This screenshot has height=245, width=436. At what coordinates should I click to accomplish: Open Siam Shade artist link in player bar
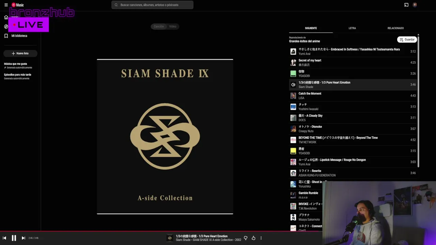[x=183, y=240]
